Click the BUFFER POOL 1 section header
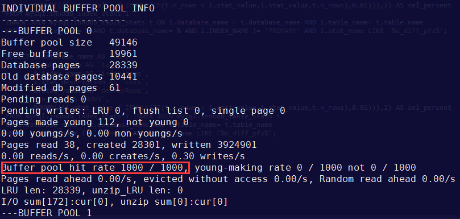Viewport: 460px width, 219px height. coord(47,213)
